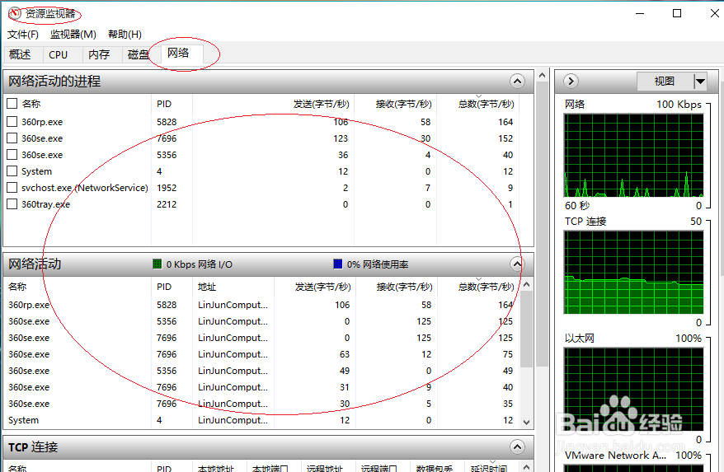Viewport: 724px width, 472px height.
Task: Select the System row in 网络活动 list
Action: [261, 420]
